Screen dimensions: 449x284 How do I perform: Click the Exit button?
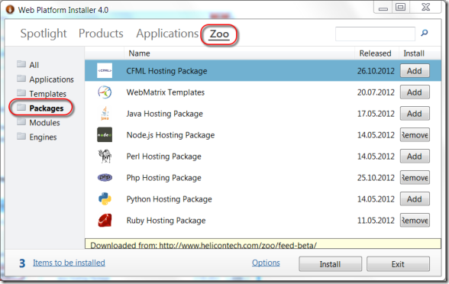(398, 264)
